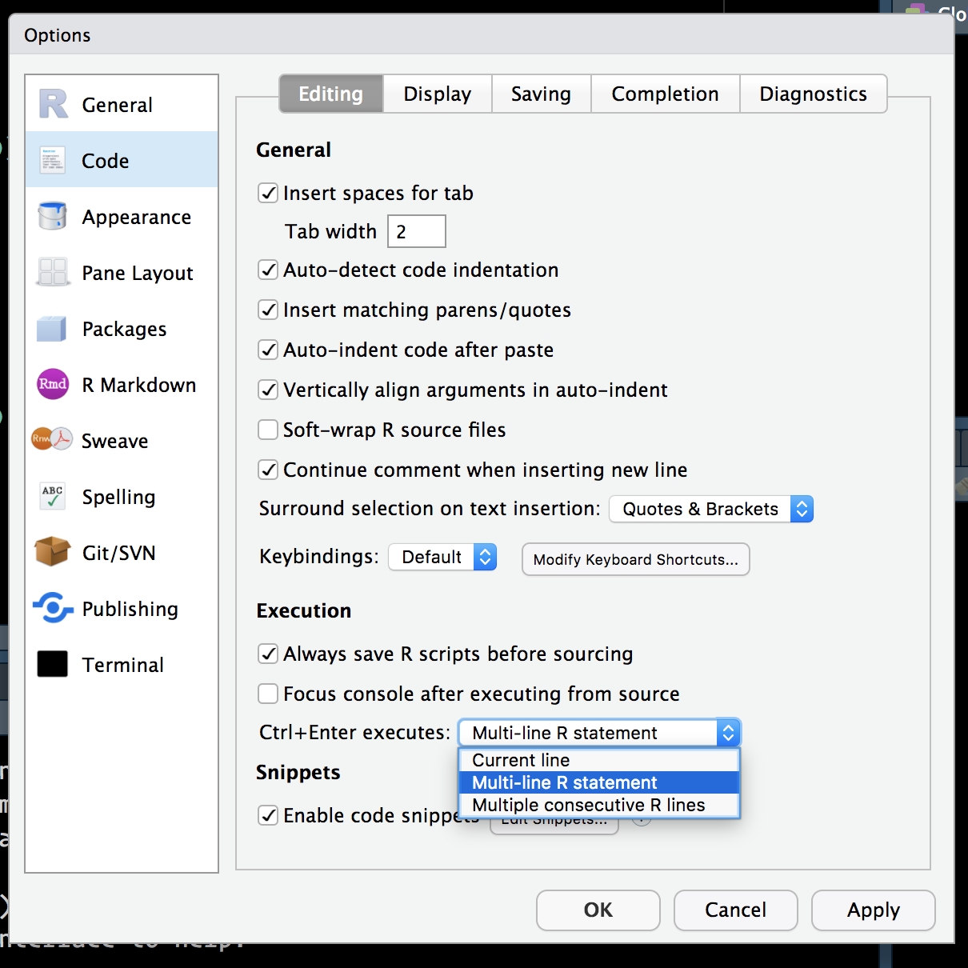Uncheck Insert matching parens/quotes
The image size is (968, 968).
point(268,310)
